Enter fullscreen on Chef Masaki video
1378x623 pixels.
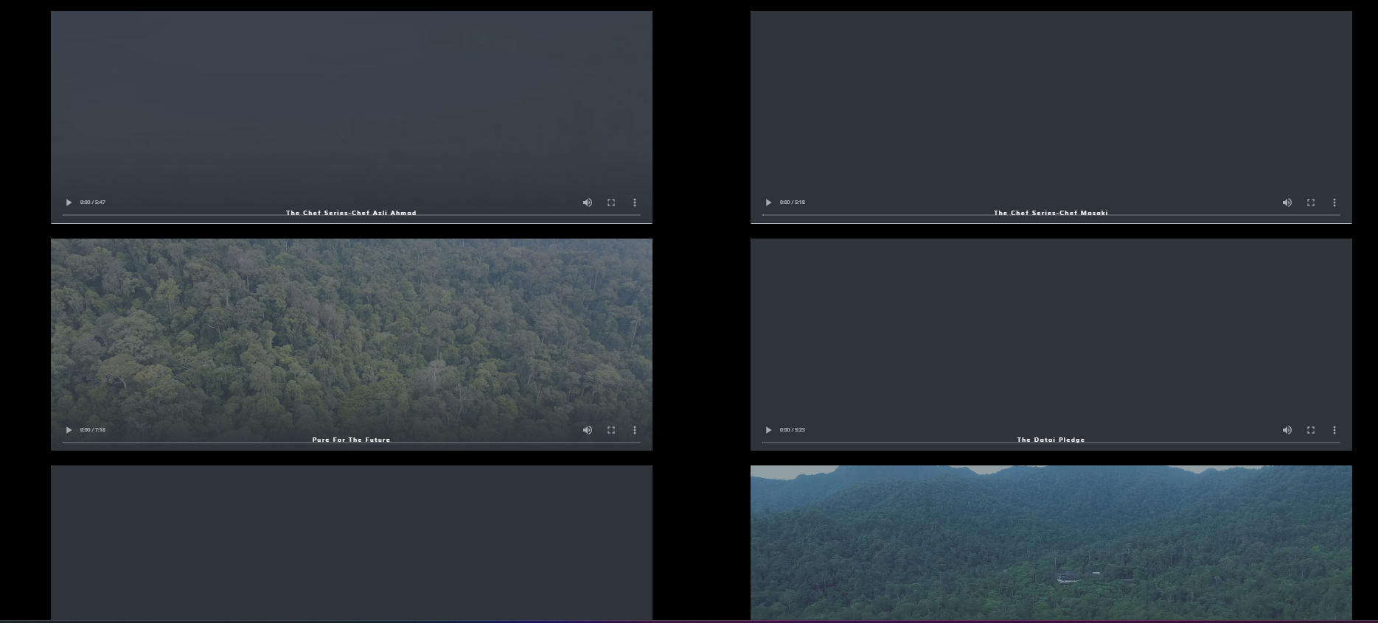tap(1311, 203)
